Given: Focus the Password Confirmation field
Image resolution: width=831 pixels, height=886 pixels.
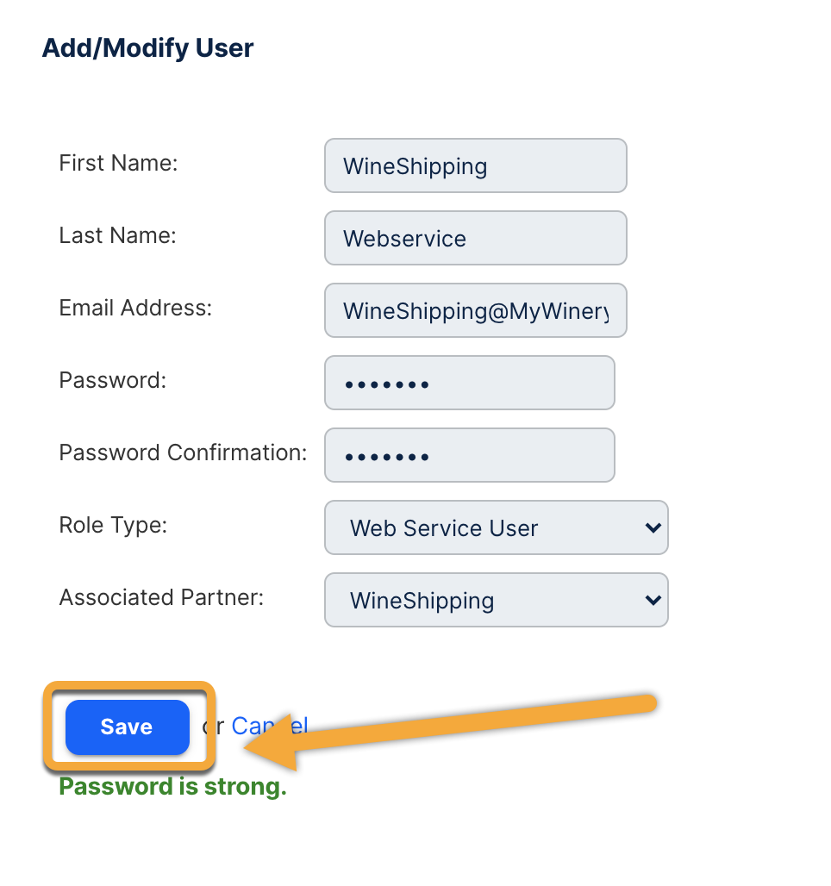Looking at the screenshot, I should pyautogui.click(x=469, y=455).
